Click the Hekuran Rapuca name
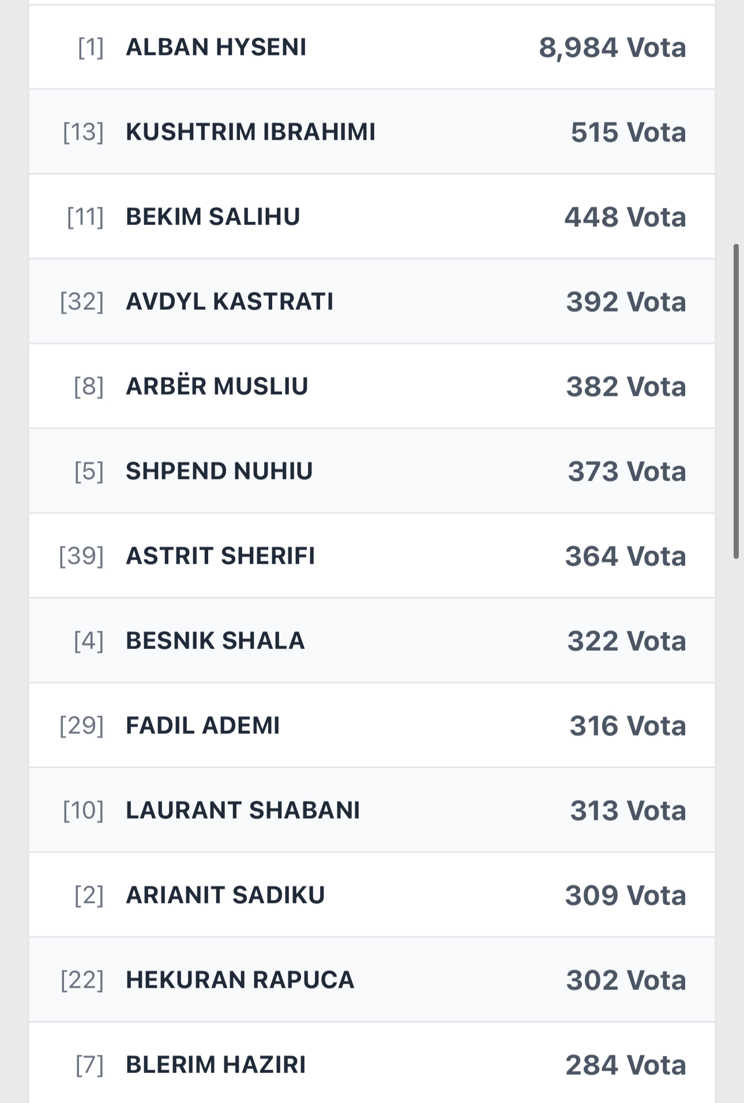Viewport: 744px width, 1103px height. [240, 980]
